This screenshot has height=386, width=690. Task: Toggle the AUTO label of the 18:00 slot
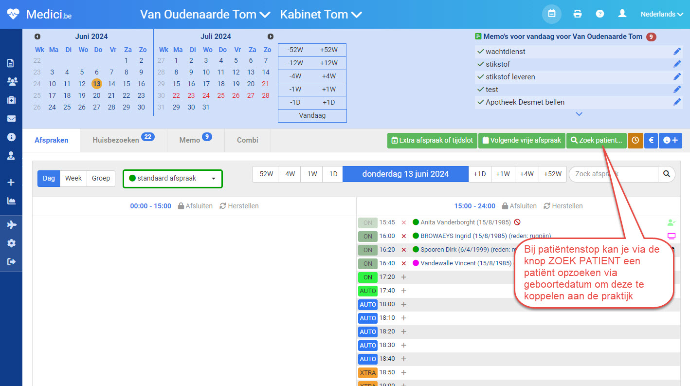click(368, 304)
